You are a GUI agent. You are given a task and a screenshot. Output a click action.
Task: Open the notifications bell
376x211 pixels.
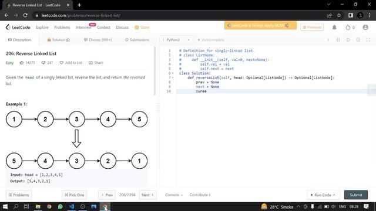[x=334, y=28]
